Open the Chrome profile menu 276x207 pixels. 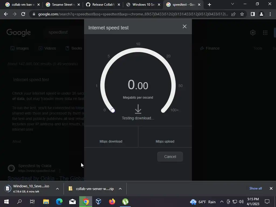pos(261,14)
